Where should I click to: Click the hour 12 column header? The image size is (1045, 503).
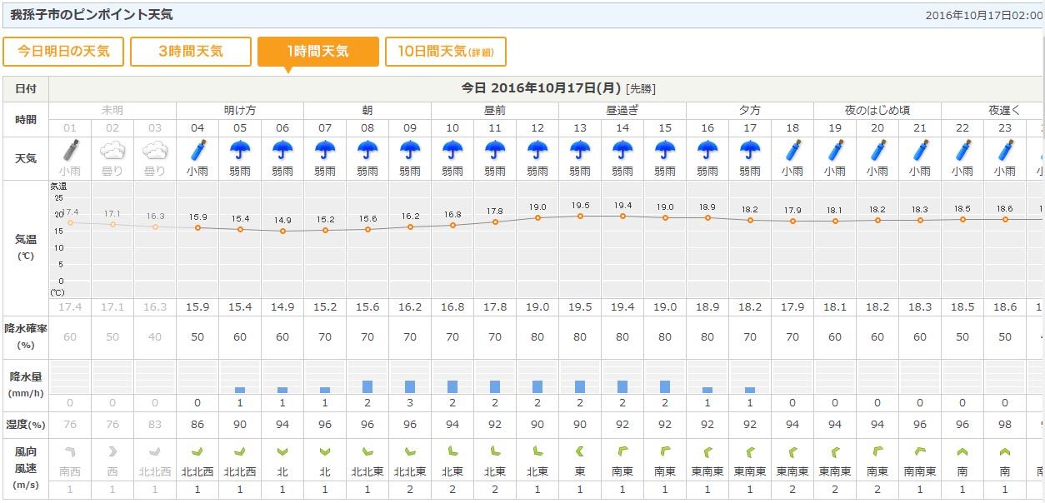537,128
